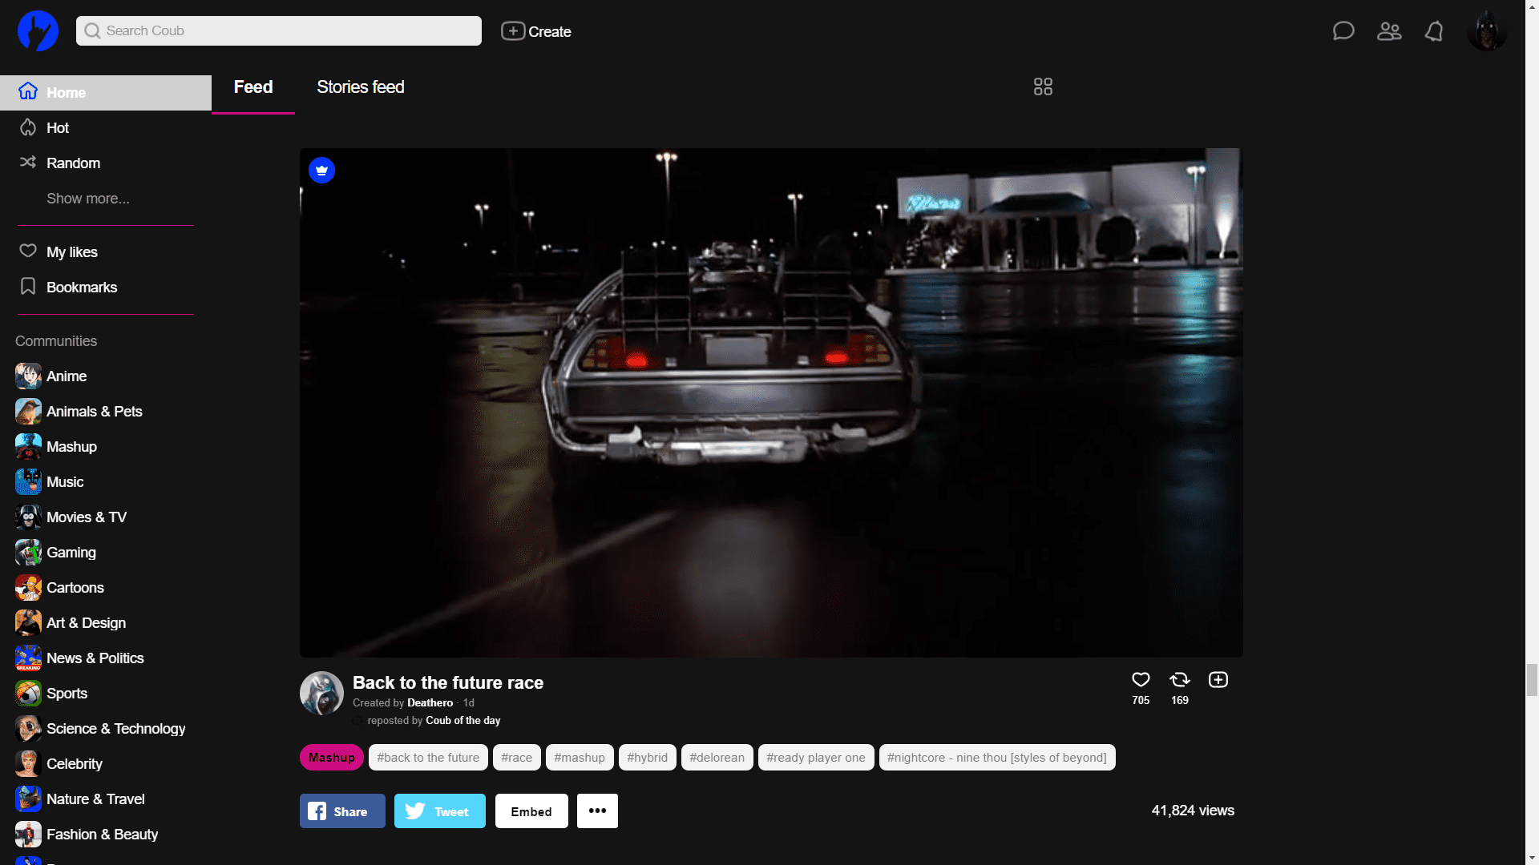This screenshot has width=1539, height=865.
Task: Open the Deathero creator link
Action: [x=430, y=703]
